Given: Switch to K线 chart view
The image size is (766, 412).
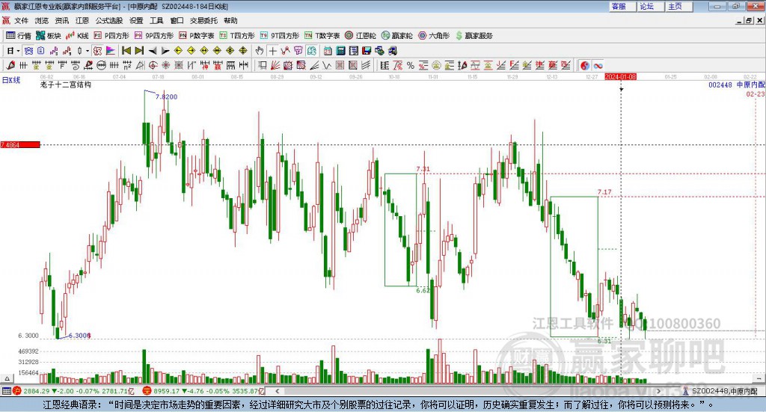Looking at the screenshot, I should coord(77,36).
